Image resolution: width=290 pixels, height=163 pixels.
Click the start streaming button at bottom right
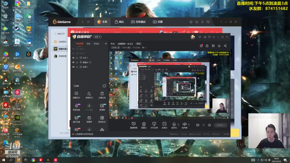(x=220, y=125)
